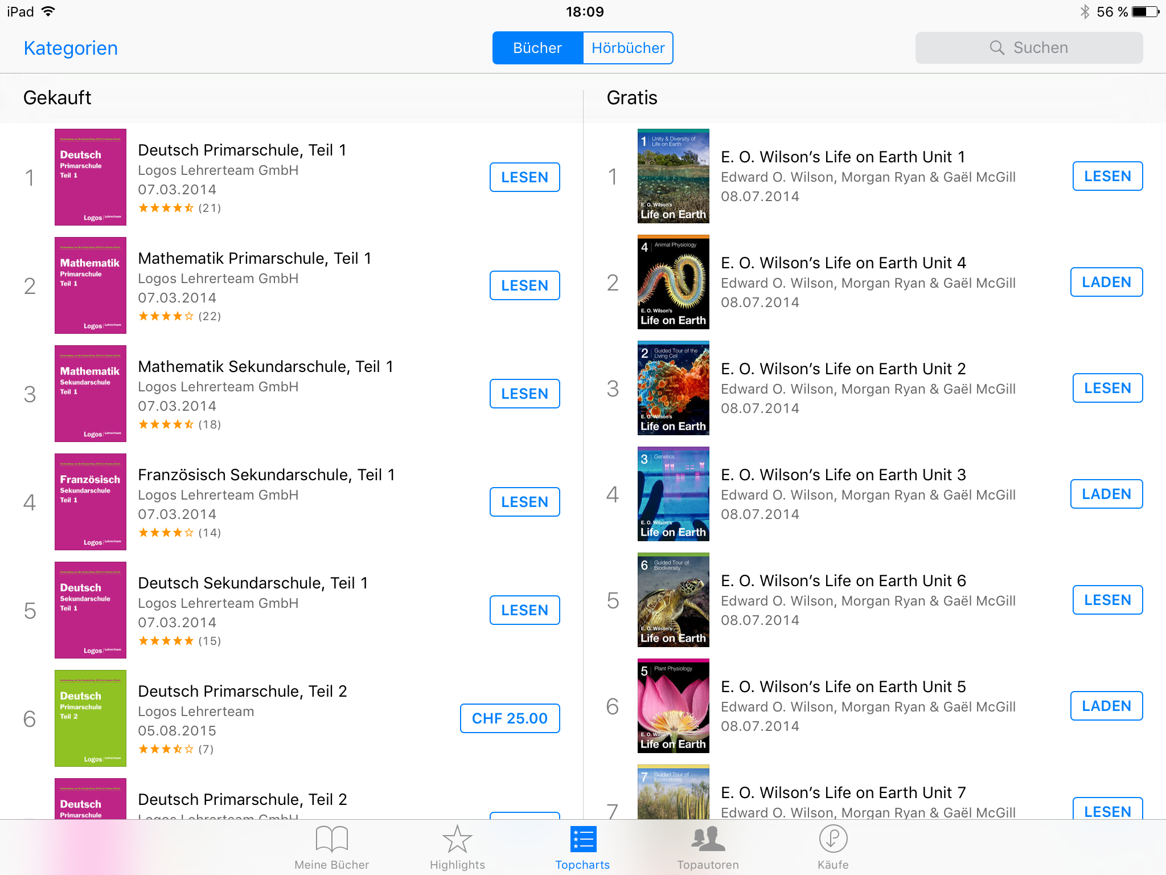1166x875 pixels.
Task: Open title 'Deutsch Primarschule, Teil 1'
Action: click(x=242, y=150)
